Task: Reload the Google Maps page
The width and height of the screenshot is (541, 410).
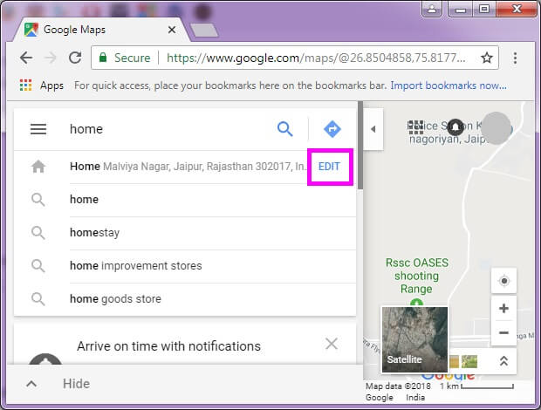Action: coord(75,58)
